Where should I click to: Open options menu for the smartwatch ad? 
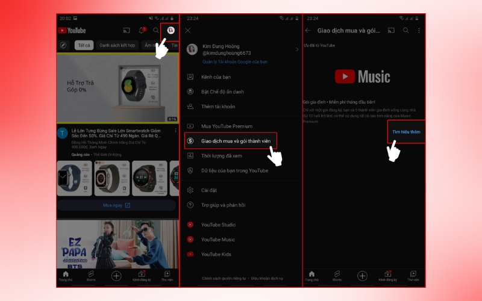click(x=175, y=131)
